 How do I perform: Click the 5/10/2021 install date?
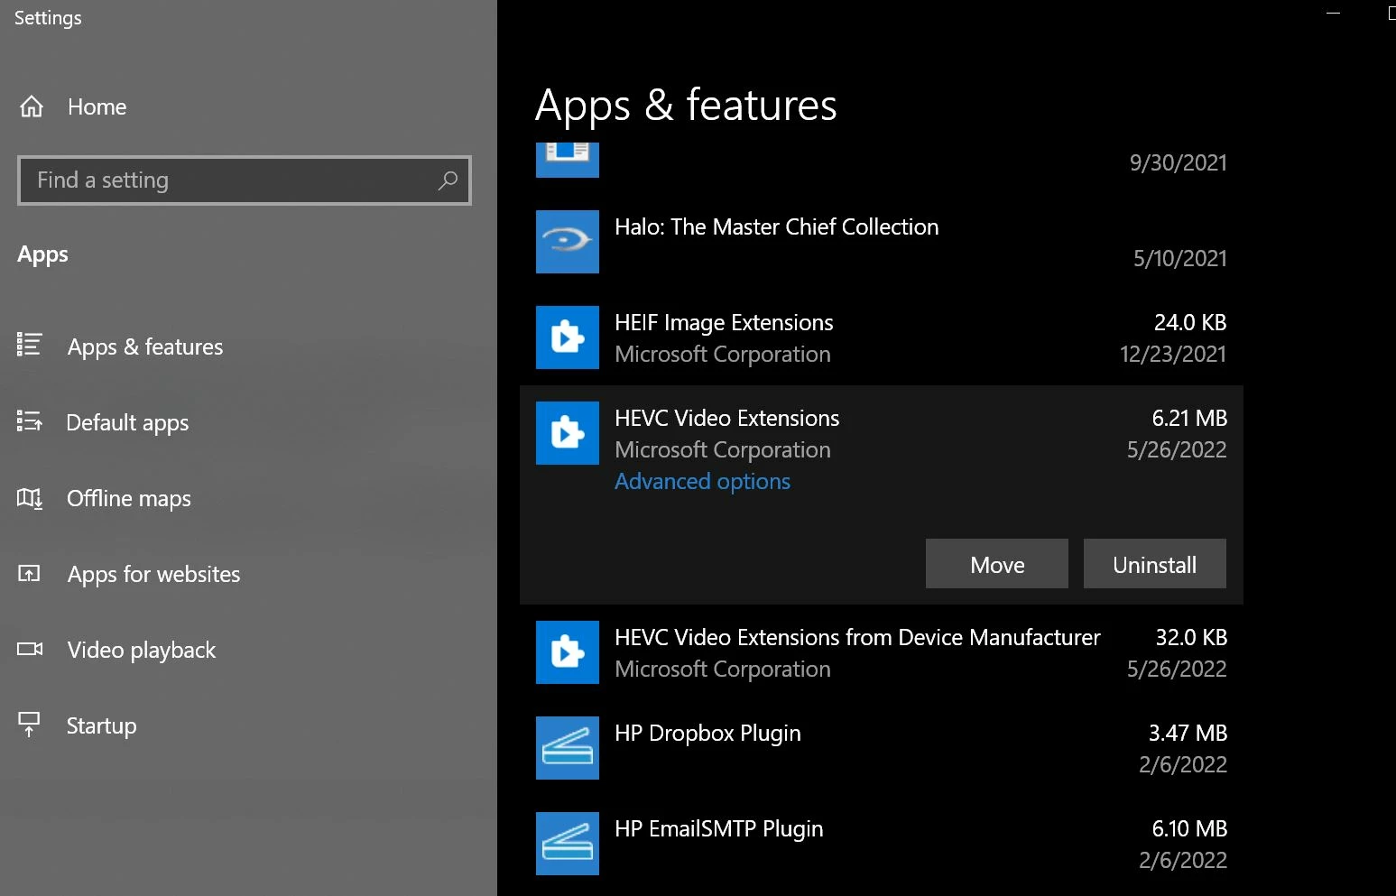pyautogui.click(x=1180, y=259)
